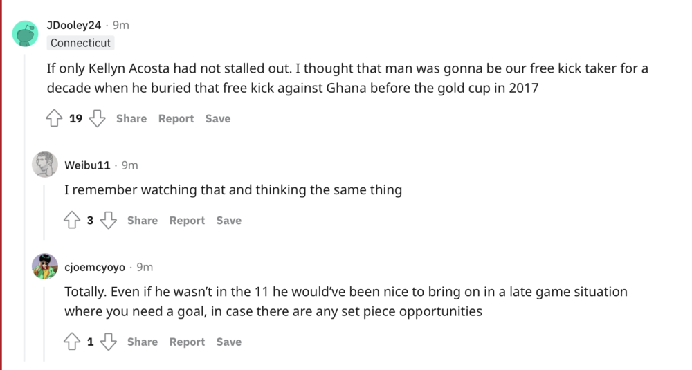Open JDooley24's avatar profile picture
Screen dimensions: 692x370
coord(26,33)
